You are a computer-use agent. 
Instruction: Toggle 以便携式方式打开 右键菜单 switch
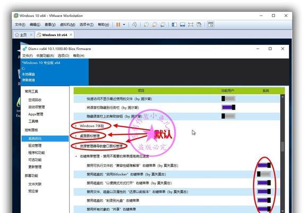point(264,183)
